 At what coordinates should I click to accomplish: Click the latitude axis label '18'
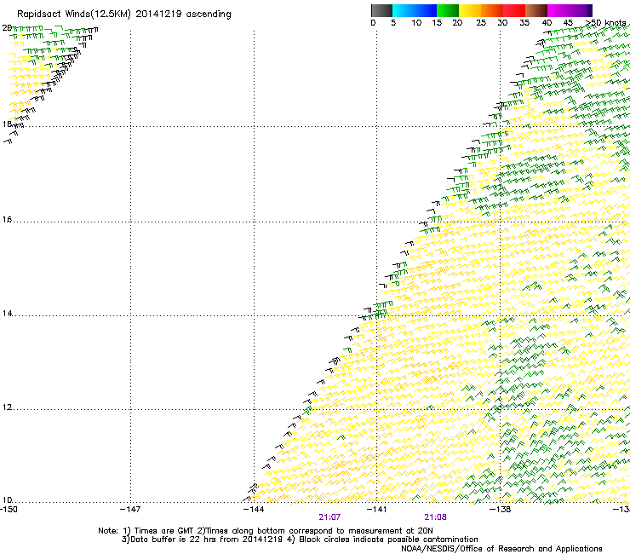7,124
